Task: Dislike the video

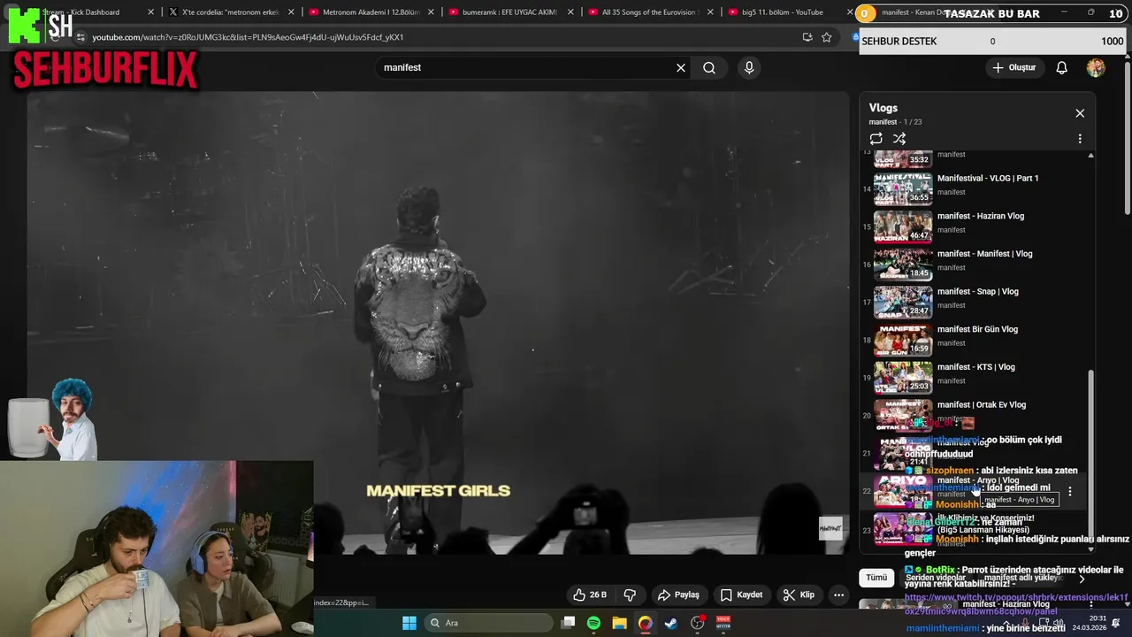Action: coord(631,595)
